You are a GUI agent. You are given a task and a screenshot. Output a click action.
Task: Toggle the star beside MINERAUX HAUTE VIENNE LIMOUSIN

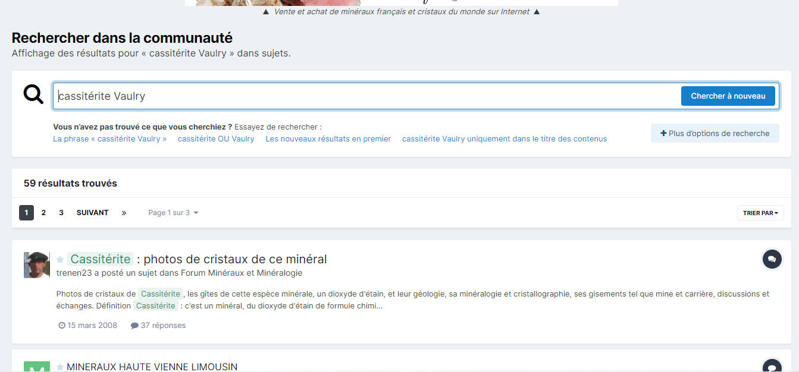60,367
